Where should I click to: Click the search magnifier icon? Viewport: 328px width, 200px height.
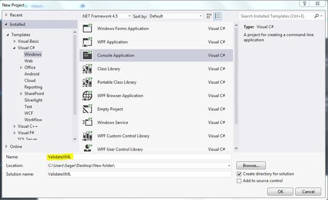(x=317, y=16)
